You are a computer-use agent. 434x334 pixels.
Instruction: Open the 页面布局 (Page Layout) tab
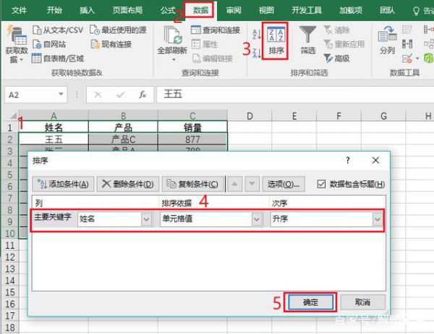click(127, 11)
